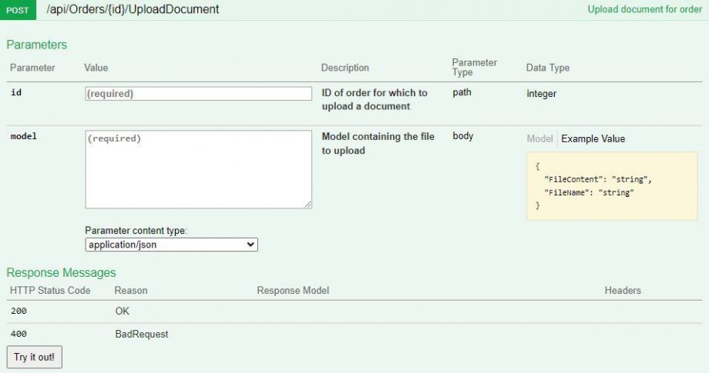Click the 'Response Messages' section heading

point(61,272)
